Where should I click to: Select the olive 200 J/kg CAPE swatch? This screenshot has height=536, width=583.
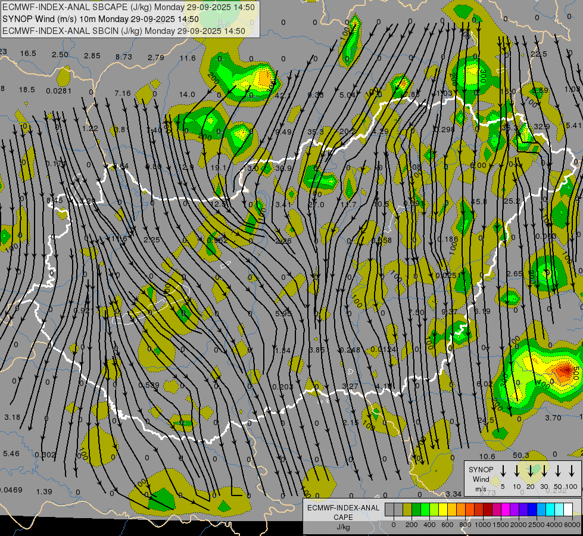tap(407, 510)
